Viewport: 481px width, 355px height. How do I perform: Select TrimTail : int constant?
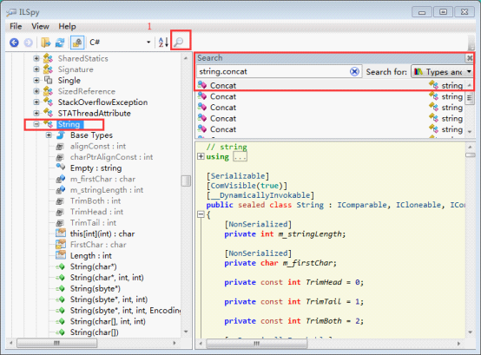93,223
